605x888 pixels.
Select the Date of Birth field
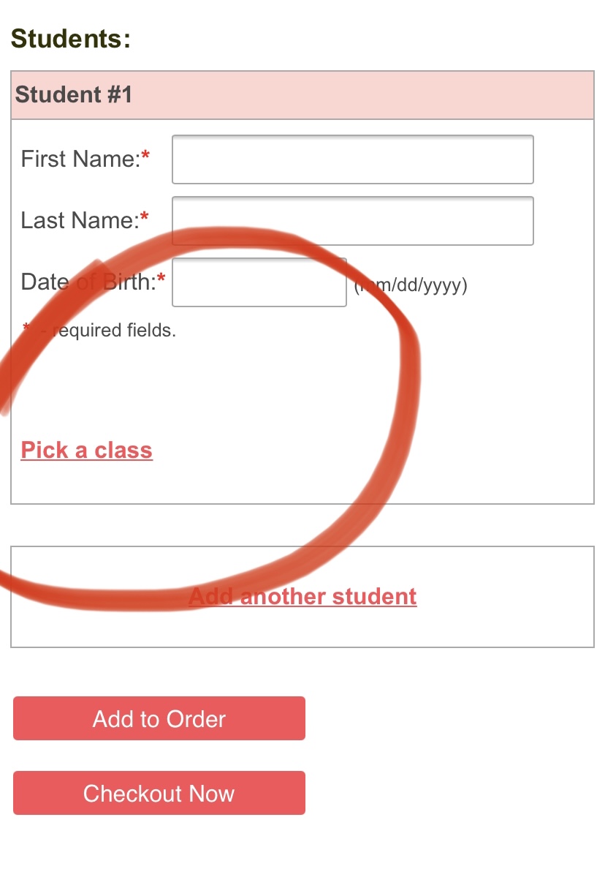tap(259, 282)
